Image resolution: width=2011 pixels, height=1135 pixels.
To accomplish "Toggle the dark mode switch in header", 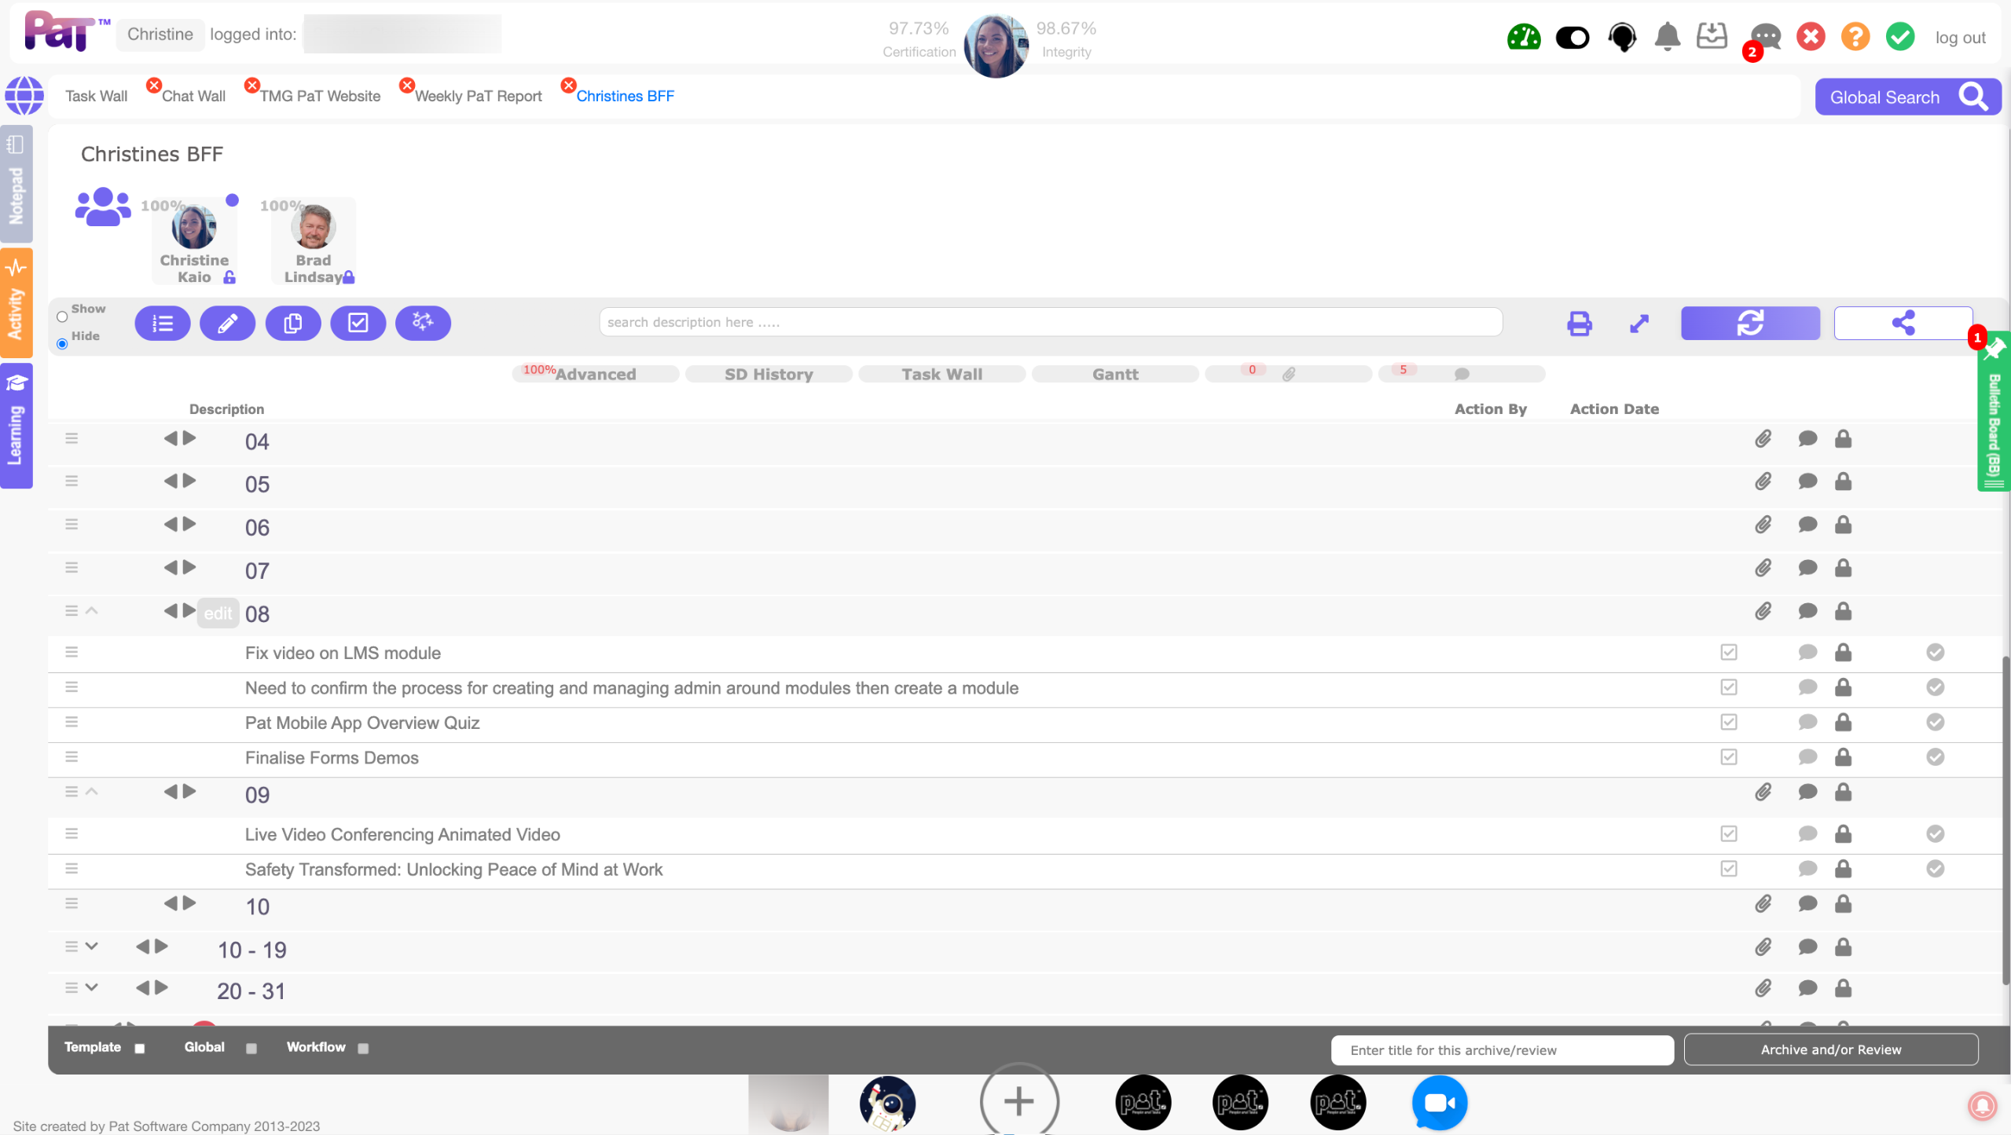I will pyautogui.click(x=1572, y=37).
